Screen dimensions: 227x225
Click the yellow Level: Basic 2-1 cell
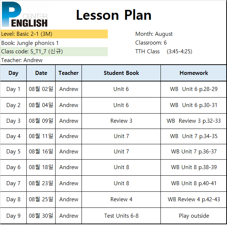coord(54,34)
